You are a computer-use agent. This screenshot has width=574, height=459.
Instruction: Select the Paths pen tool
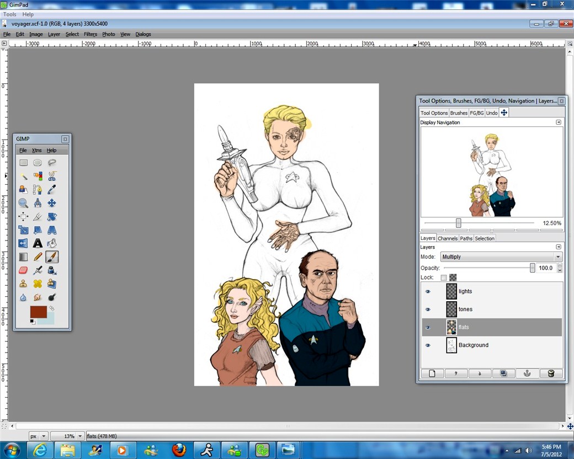click(x=38, y=190)
